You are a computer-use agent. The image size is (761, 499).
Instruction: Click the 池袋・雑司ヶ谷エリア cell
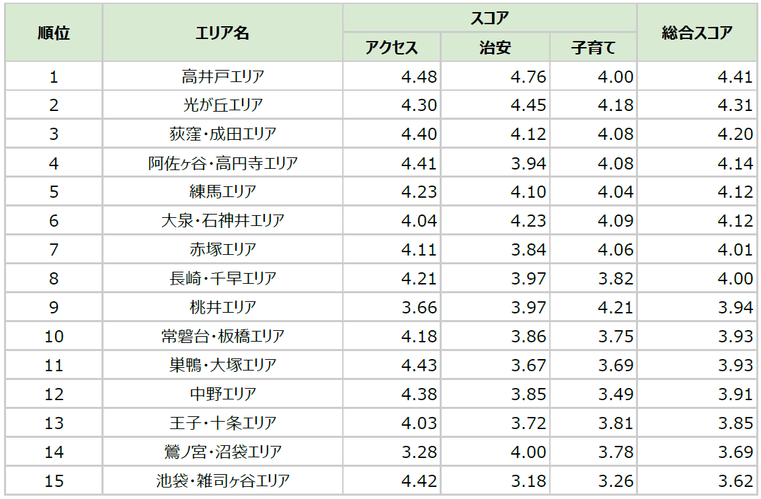223,481
